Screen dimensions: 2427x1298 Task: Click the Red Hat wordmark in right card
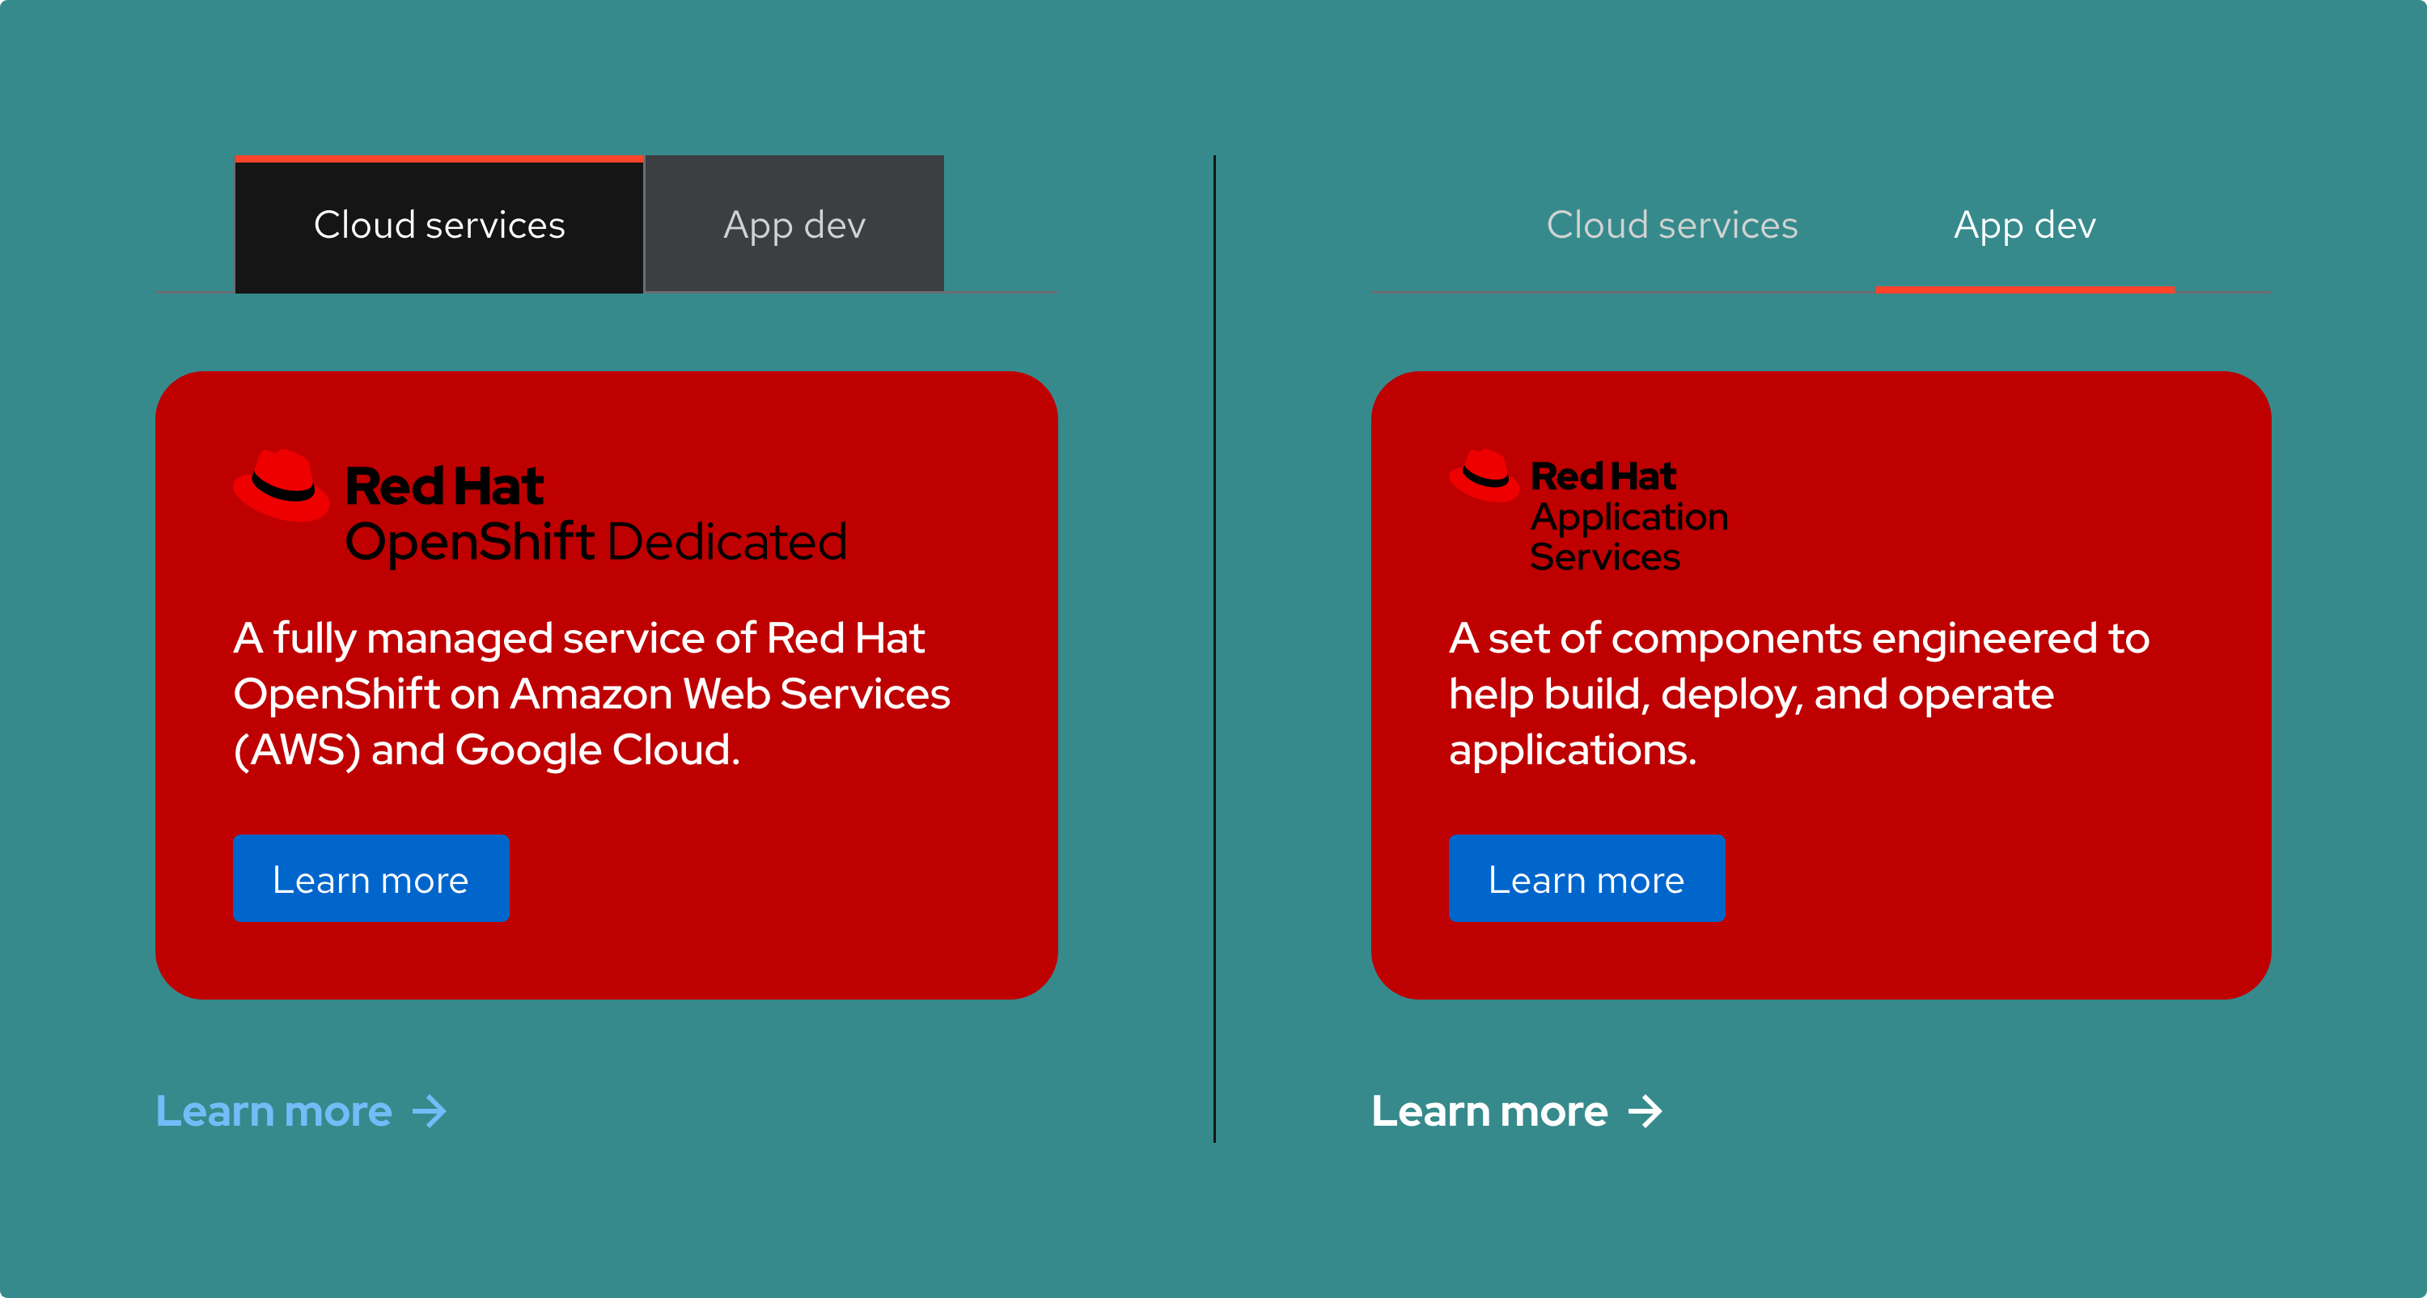click(x=1603, y=476)
